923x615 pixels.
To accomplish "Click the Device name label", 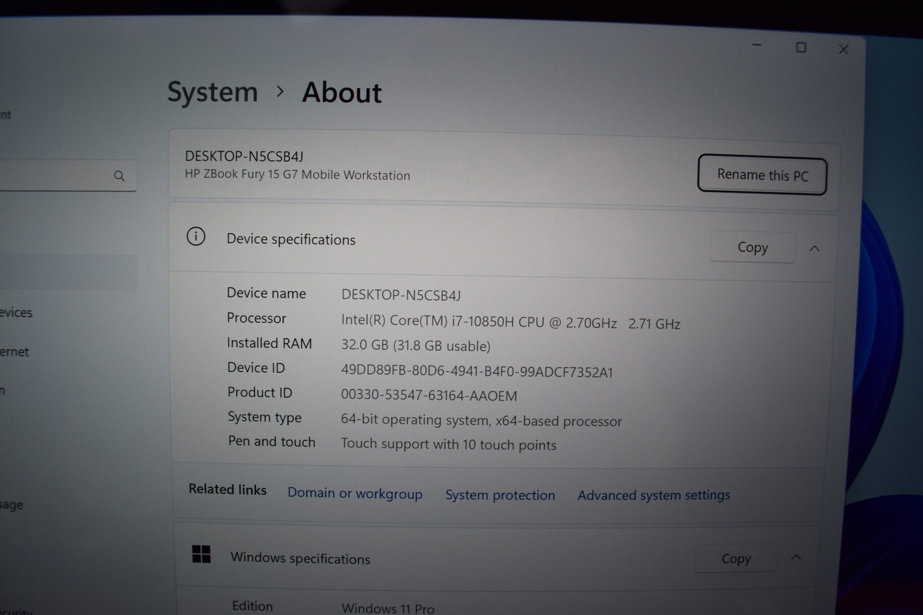I will pyautogui.click(x=266, y=293).
